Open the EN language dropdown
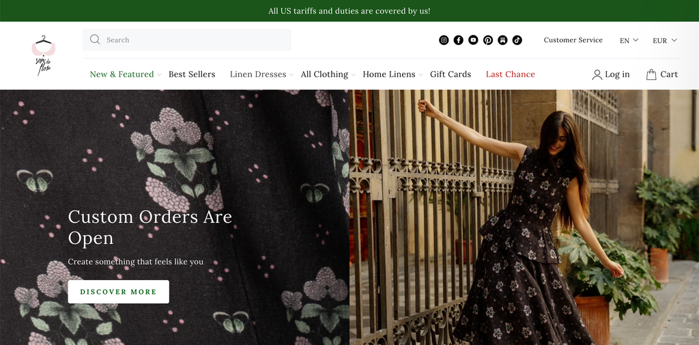The image size is (699, 345). coord(629,40)
